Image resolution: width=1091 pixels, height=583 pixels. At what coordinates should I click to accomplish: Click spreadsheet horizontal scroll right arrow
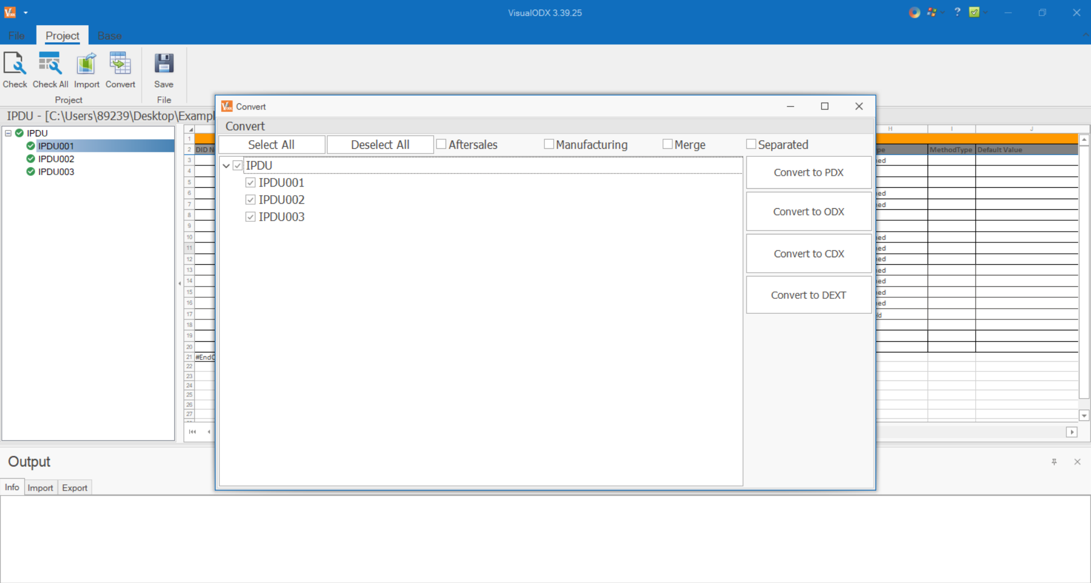[x=1072, y=432]
